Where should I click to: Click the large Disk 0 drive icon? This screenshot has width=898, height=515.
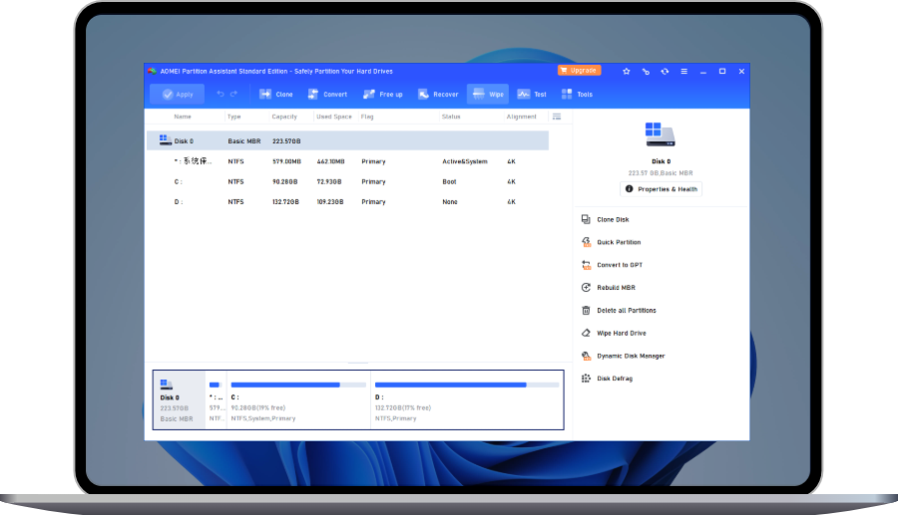coord(660,134)
